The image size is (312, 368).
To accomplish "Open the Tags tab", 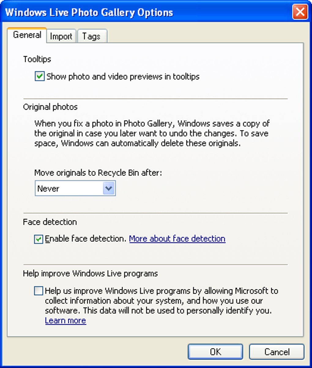I will [92, 36].
